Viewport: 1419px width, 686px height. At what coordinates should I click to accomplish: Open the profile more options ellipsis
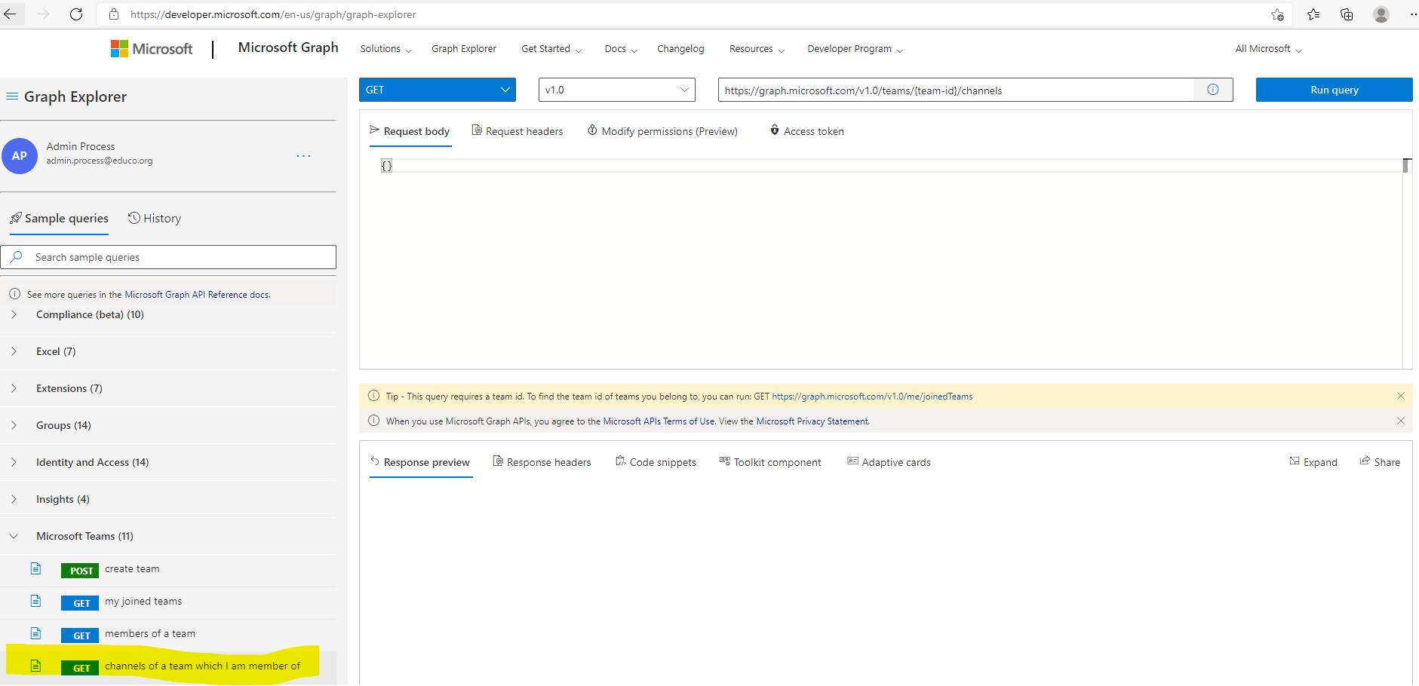point(303,156)
